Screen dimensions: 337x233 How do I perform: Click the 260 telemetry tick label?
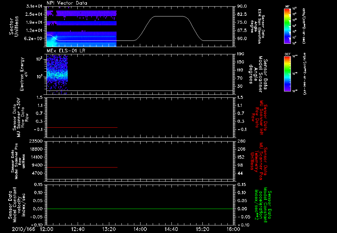(241, 141)
